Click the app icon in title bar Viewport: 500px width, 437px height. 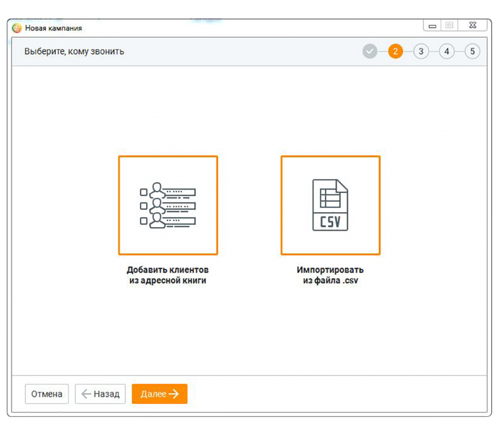click(18, 28)
